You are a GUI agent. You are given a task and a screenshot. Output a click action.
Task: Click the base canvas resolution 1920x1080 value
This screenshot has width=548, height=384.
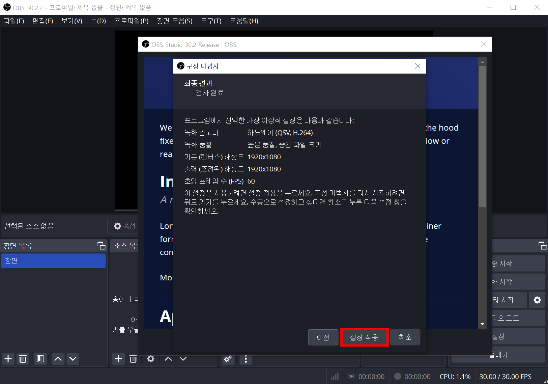264,157
